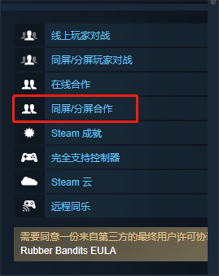Open the Rubber Bandits EULA link
The image size is (219, 276).
coord(68,250)
